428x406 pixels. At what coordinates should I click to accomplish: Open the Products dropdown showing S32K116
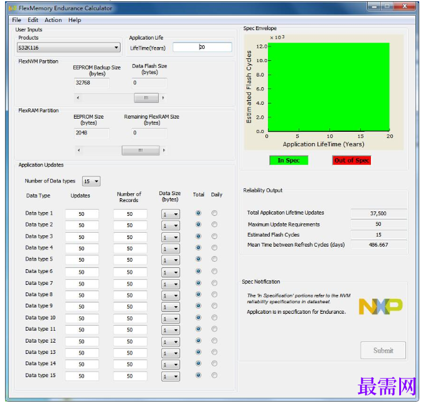68,48
